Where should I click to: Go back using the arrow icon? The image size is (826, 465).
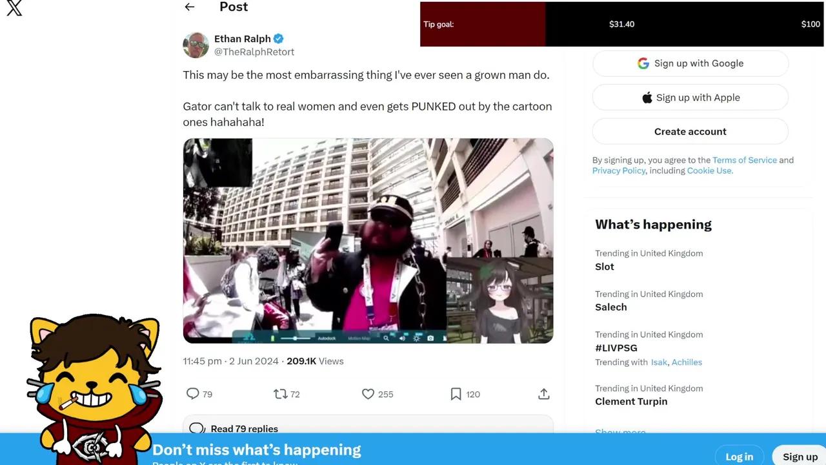tap(189, 7)
